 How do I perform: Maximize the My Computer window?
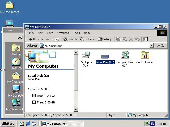[x=160, y=26]
